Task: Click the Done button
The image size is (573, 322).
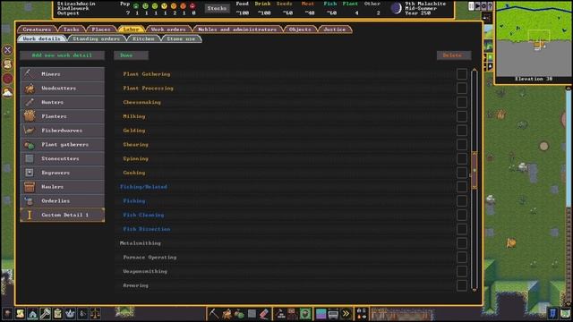Action: click(131, 55)
